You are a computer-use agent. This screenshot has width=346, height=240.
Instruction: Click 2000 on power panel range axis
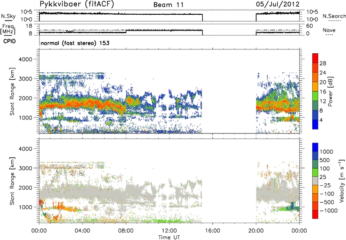[x=25, y=98]
